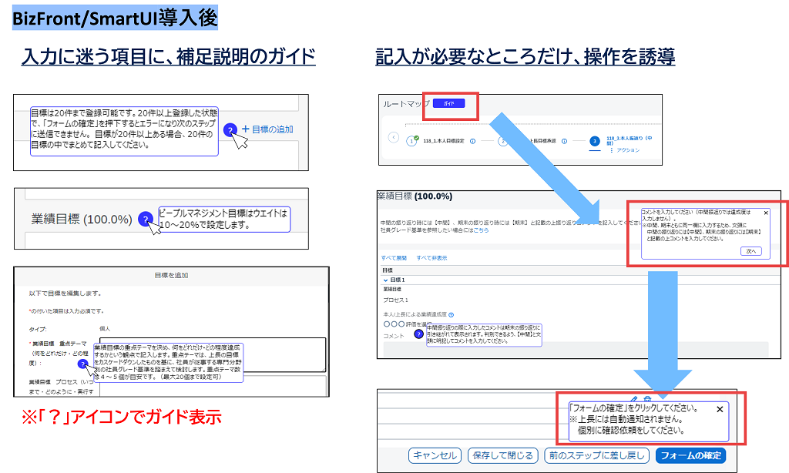The height and width of the screenshot is (473, 789).
Task: Collapse the 目標 1 section chevron
Action: 385,280
